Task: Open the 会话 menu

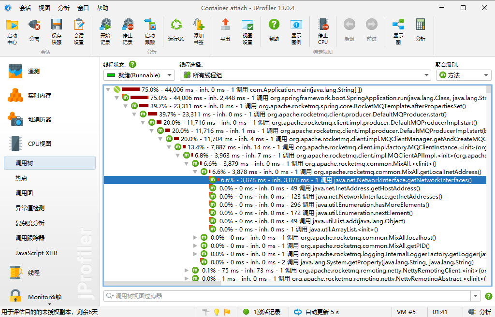Action: click(25, 8)
